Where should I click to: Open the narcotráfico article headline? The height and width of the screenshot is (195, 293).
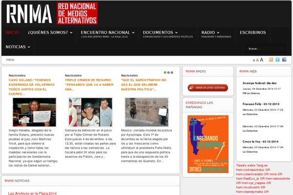pos(144,85)
